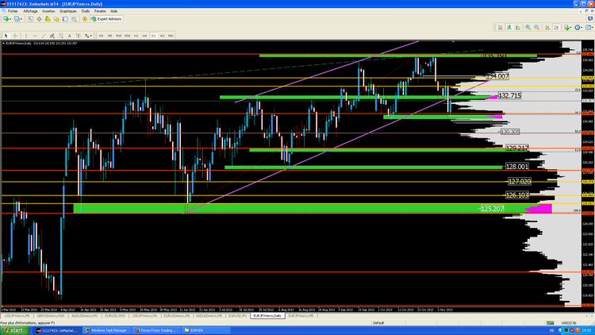Expand the Profiles dropdown arrow
595x335 pixels.
click(21, 19)
